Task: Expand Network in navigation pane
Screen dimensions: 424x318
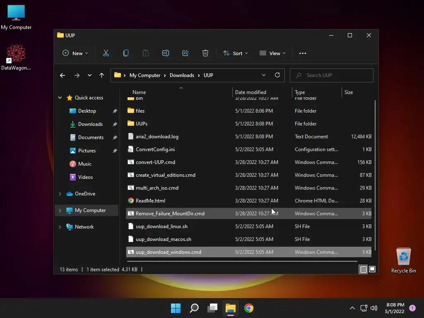Action: [x=60, y=227]
